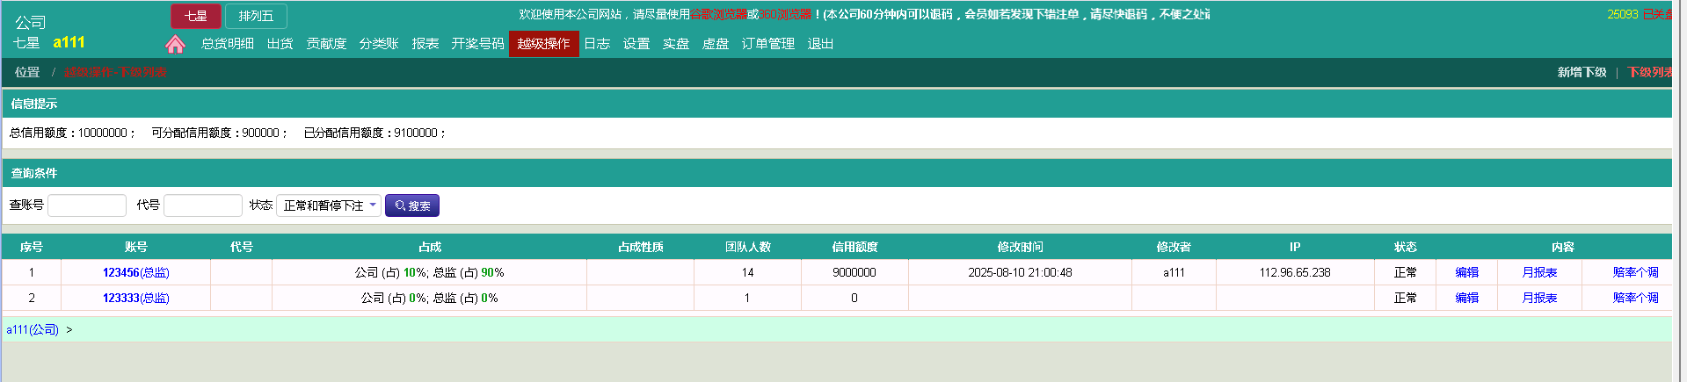Image resolution: width=1687 pixels, height=382 pixels.
Task: Click the 可分配信用额度：900000 text
Action: click(x=220, y=133)
